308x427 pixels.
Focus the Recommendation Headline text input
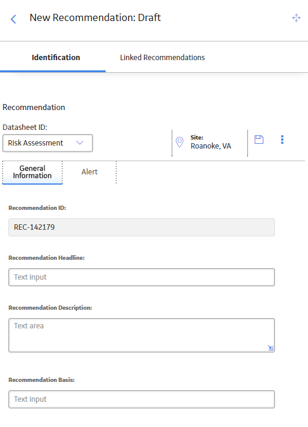[142, 277]
